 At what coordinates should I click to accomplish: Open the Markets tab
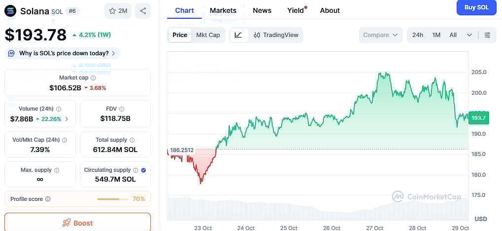[223, 10]
